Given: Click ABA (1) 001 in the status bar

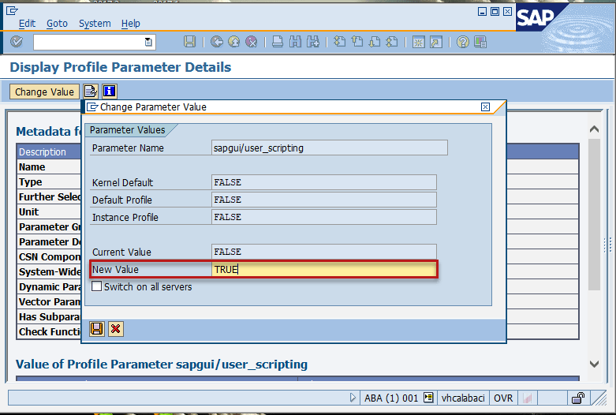Looking at the screenshot, I should point(391,398).
